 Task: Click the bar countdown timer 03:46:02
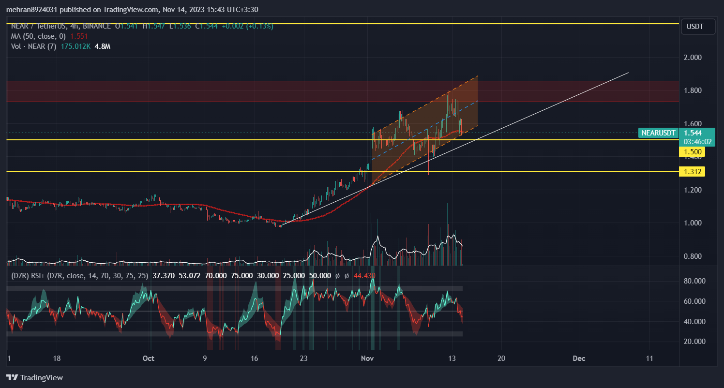coord(697,142)
